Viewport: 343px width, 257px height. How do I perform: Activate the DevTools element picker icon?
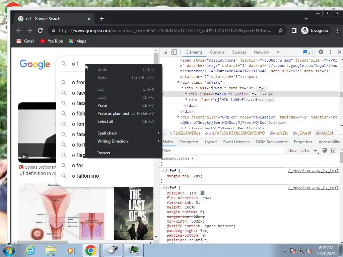click(x=165, y=52)
